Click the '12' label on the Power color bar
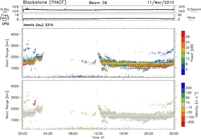This screenshot has height=139, width=201. pyautogui.click(x=187, y=59)
